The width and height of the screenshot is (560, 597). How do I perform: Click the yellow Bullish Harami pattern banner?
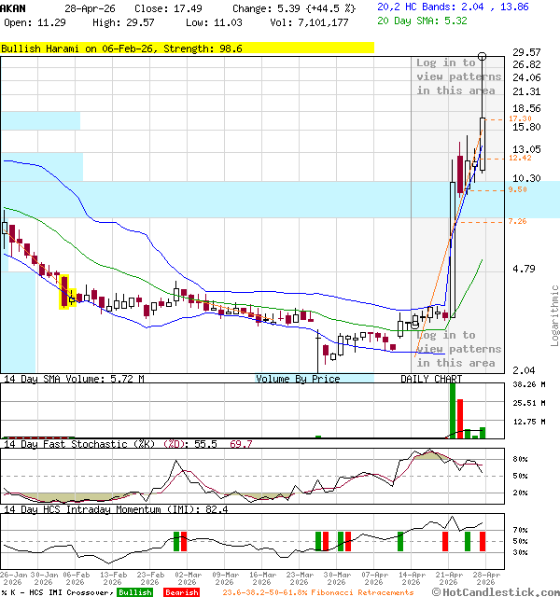[x=187, y=48]
